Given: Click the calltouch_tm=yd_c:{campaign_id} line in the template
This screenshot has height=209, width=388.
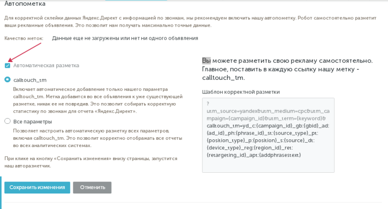Looking at the screenshot, I should pos(268,126).
